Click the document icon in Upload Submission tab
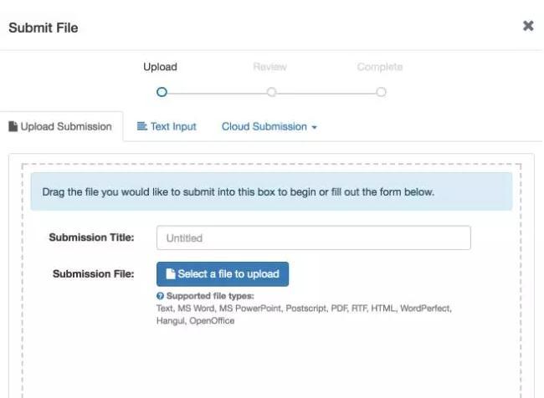This screenshot has width=544, height=398. 13,126
